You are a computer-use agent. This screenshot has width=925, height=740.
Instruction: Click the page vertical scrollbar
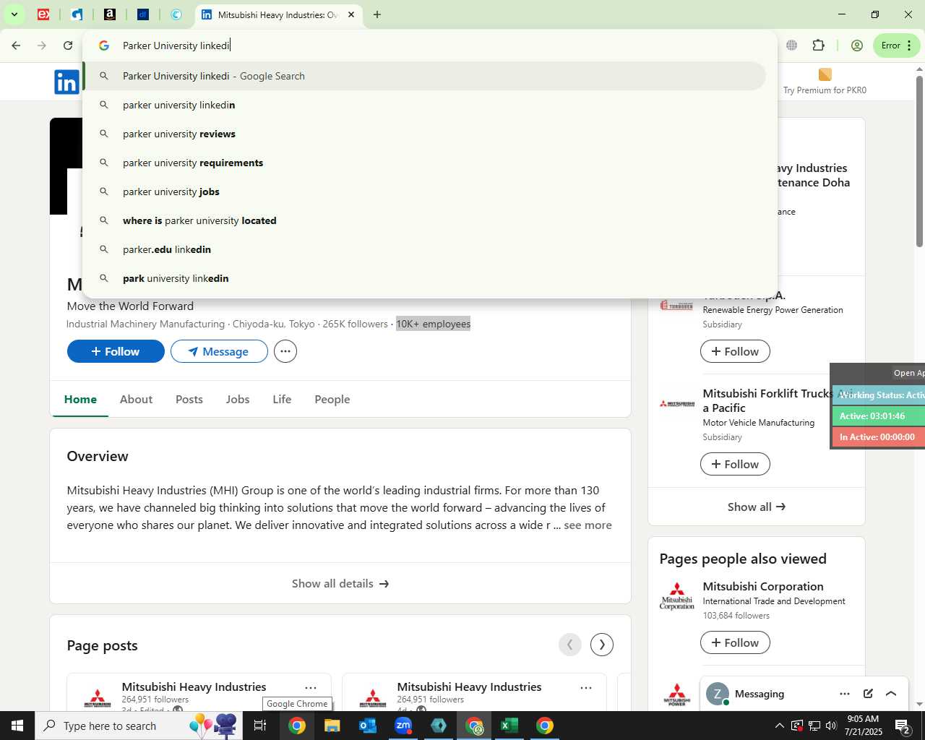tap(919, 163)
